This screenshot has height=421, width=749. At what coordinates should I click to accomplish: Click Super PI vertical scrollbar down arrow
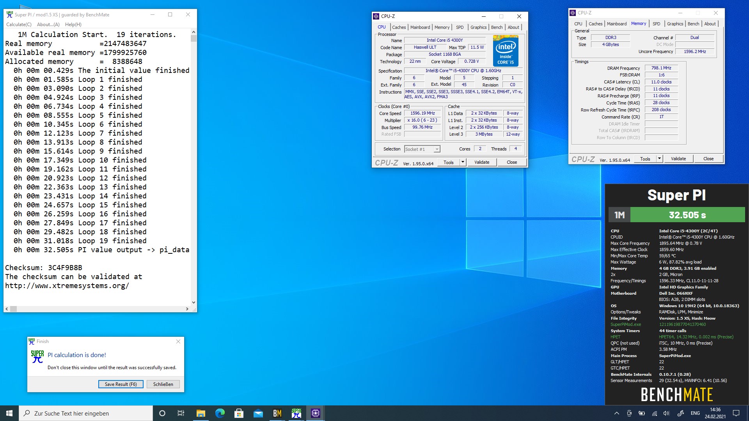click(x=193, y=302)
